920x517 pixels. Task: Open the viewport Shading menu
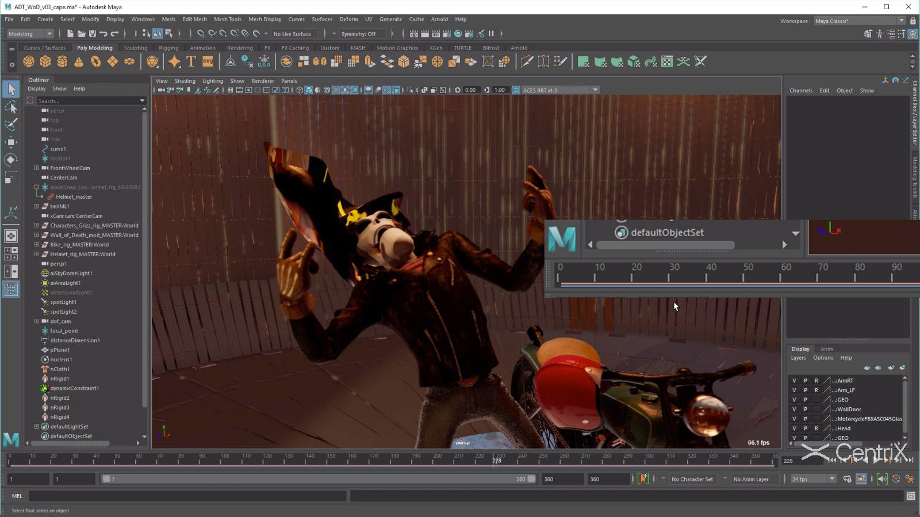point(185,81)
